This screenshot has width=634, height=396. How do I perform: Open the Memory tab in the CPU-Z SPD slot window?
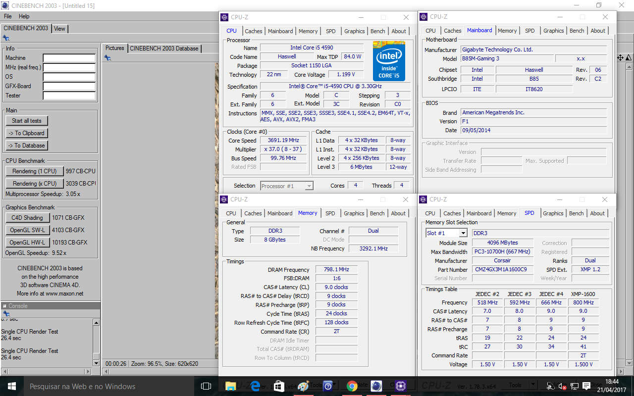[507, 213]
